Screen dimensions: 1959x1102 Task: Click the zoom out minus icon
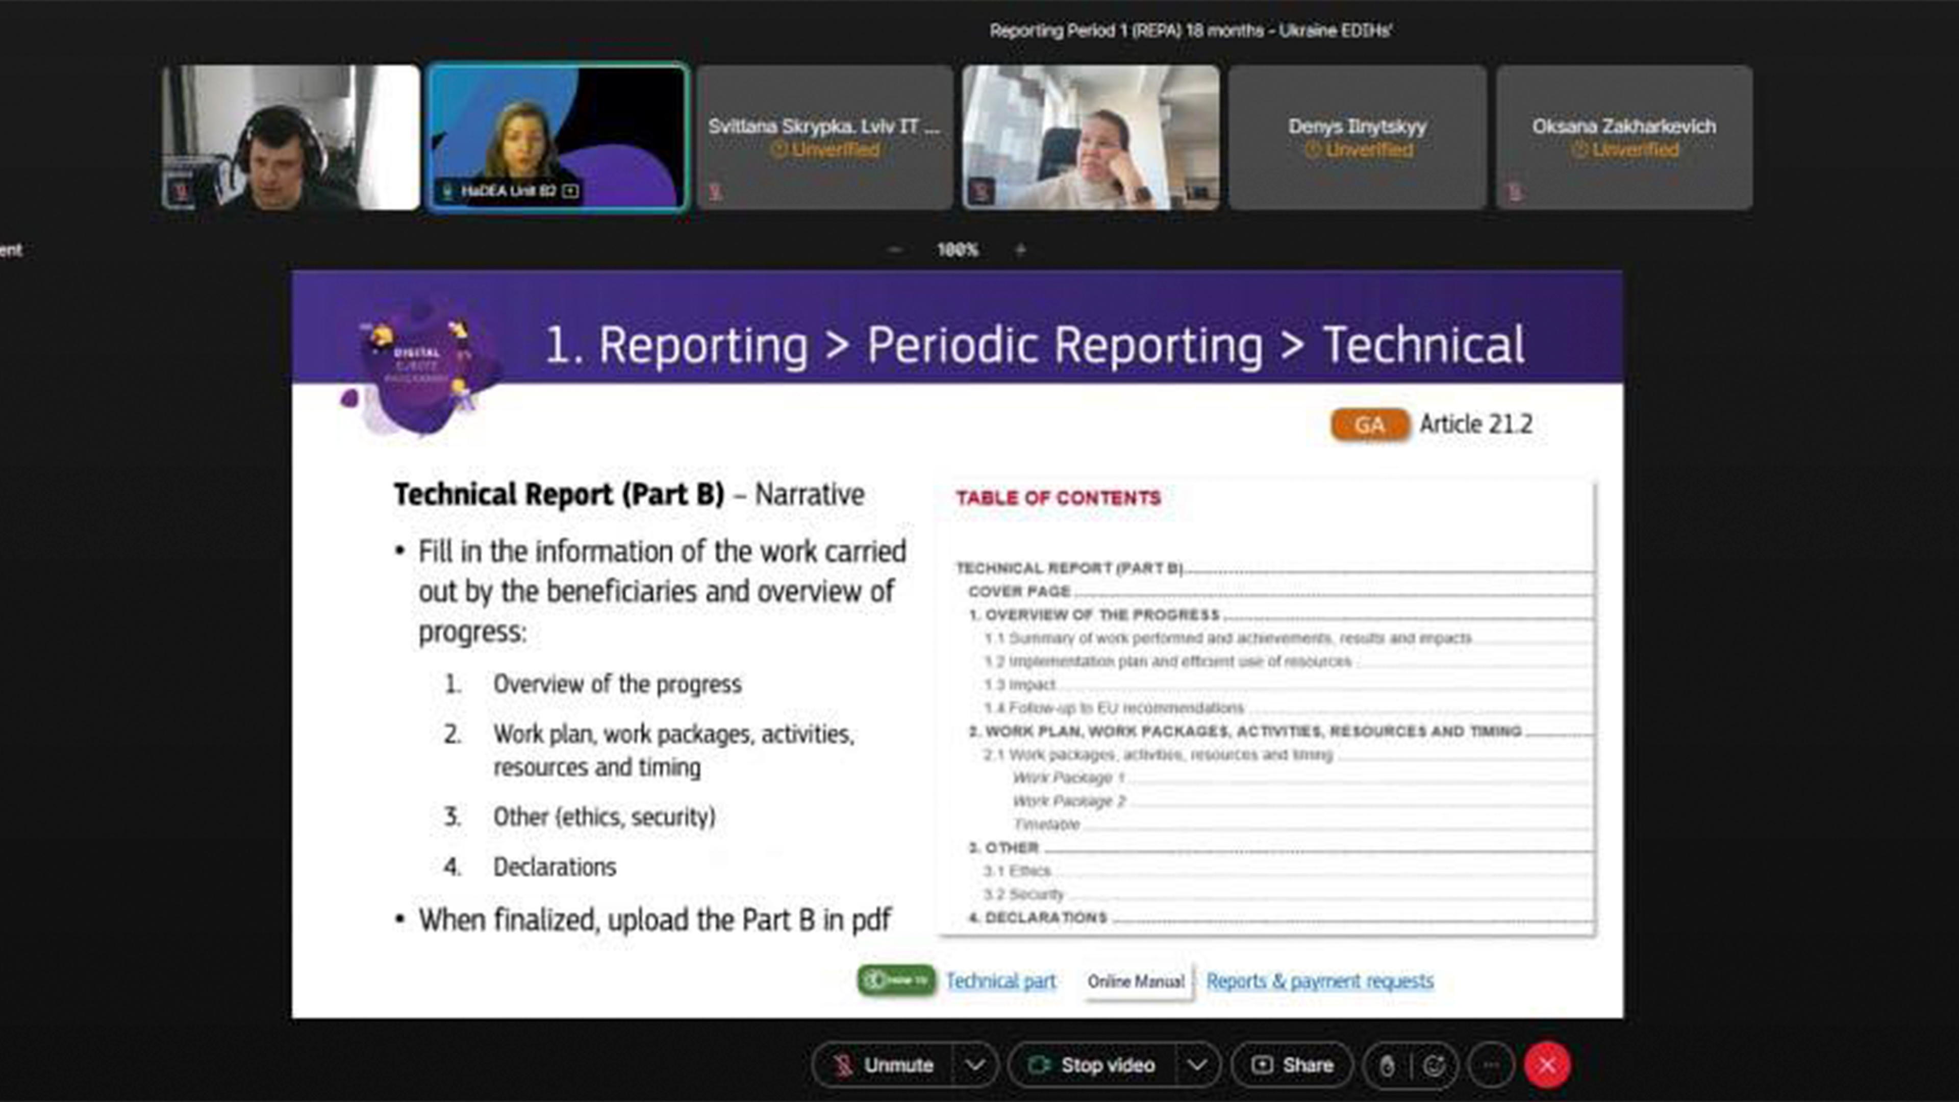point(895,249)
